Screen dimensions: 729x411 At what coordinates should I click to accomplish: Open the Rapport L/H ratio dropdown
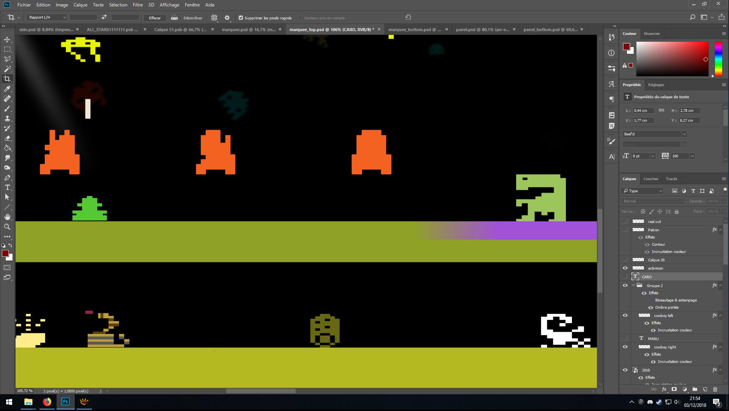pyautogui.click(x=47, y=17)
